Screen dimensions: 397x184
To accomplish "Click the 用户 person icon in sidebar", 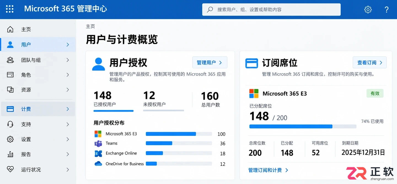I will [10, 45].
